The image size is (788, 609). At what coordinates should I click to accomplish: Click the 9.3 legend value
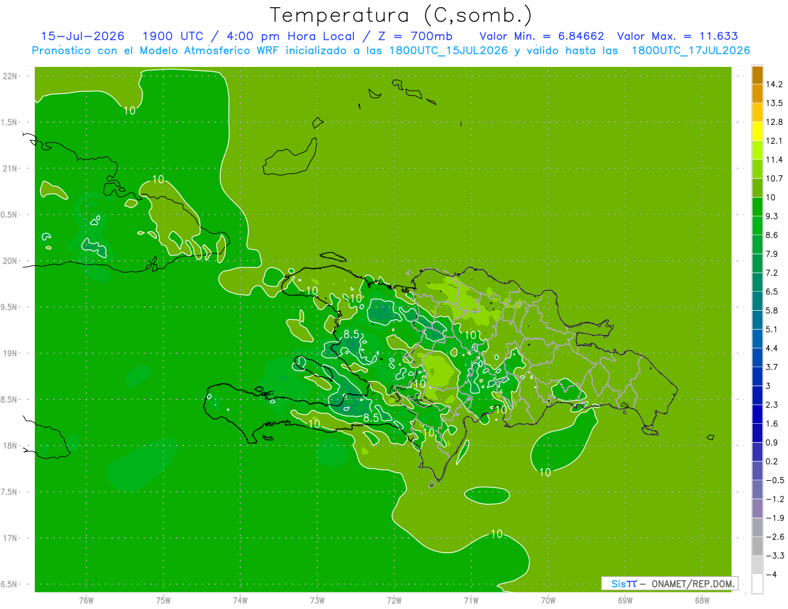coord(772,217)
